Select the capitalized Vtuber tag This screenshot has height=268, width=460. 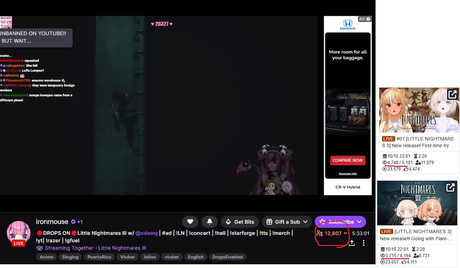pyautogui.click(x=128, y=257)
